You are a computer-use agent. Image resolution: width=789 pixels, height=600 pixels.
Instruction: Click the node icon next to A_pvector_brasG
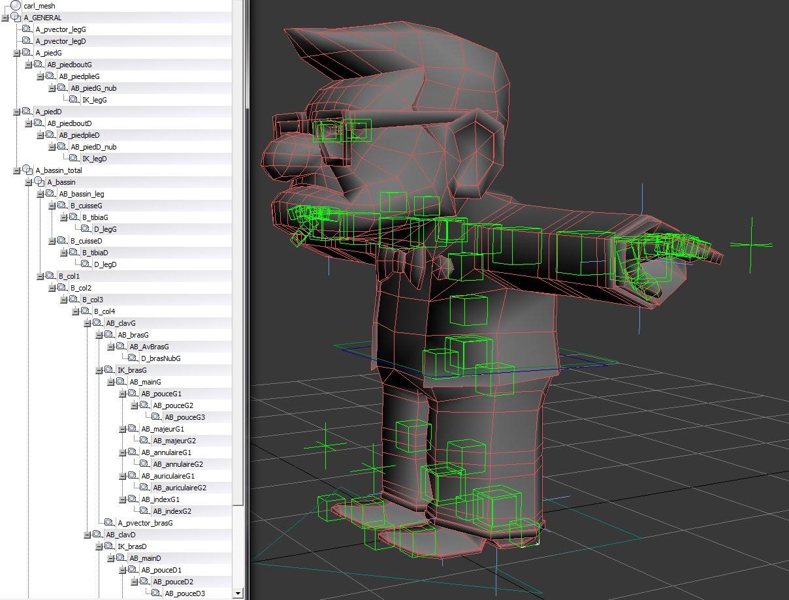pyautogui.click(x=109, y=523)
